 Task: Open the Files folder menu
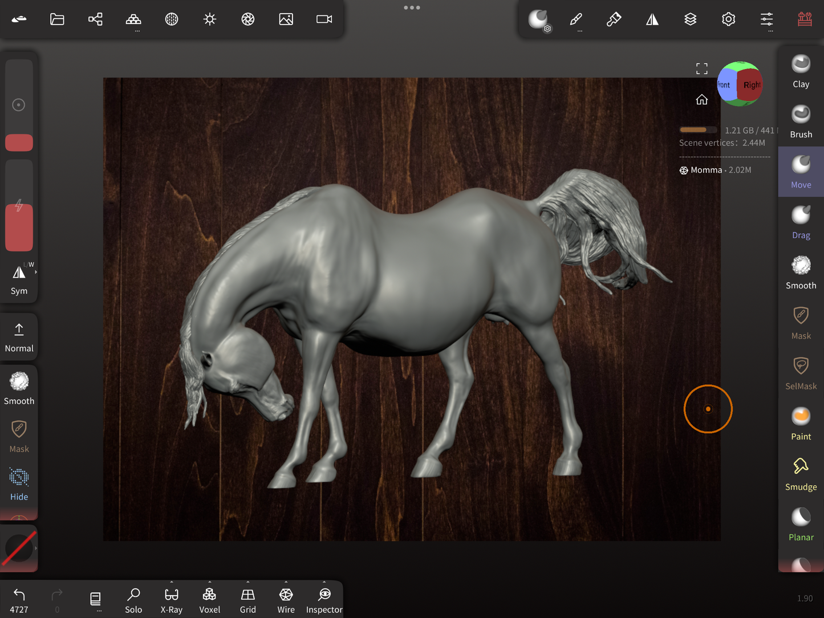(x=57, y=19)
